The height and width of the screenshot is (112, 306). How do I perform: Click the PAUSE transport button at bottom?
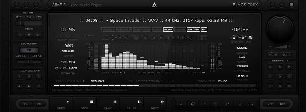(131, 104)
